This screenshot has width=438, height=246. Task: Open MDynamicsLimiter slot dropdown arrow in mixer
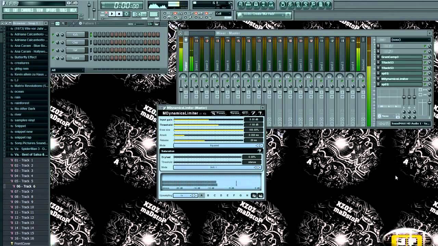tap(378, 79)
